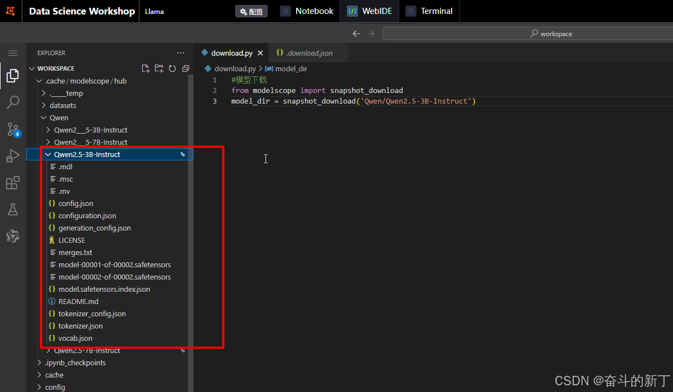Expand the datasets folder
This screenshot has width=673, height=392.
(62, 105)
